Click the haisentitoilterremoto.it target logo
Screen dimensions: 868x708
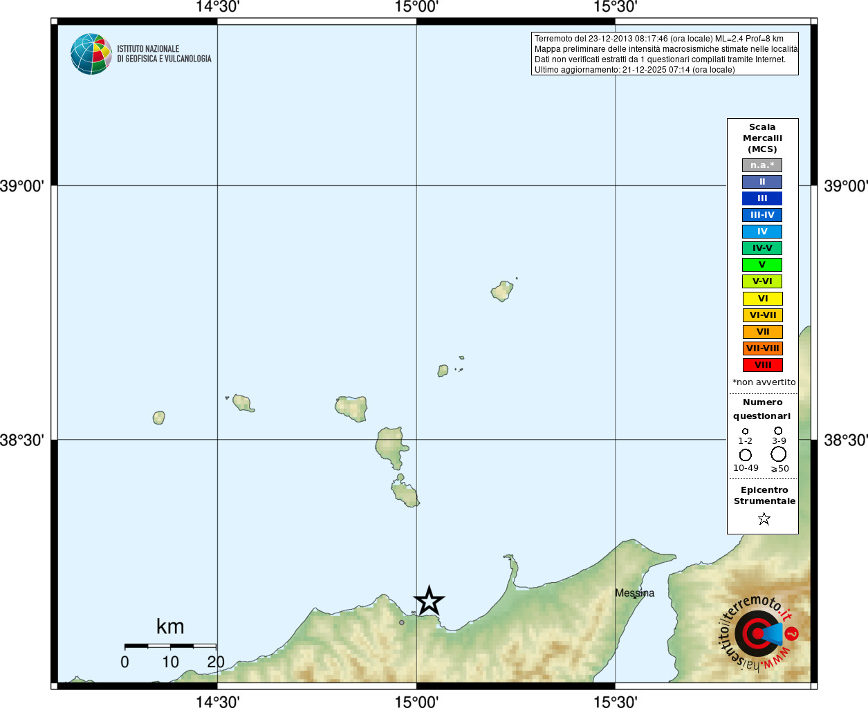[x=759, y=633]
